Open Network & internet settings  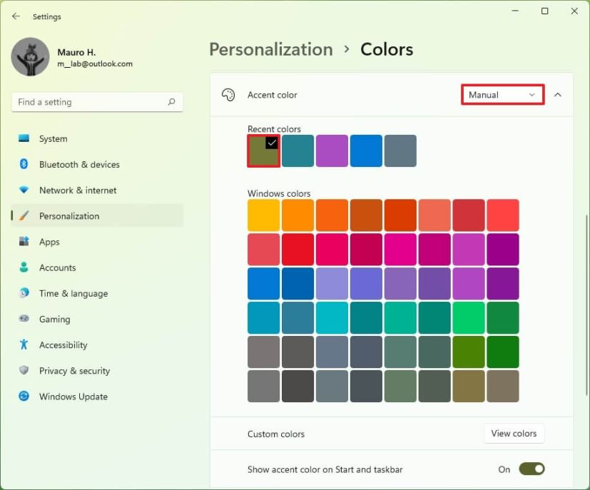click(97, 190)
